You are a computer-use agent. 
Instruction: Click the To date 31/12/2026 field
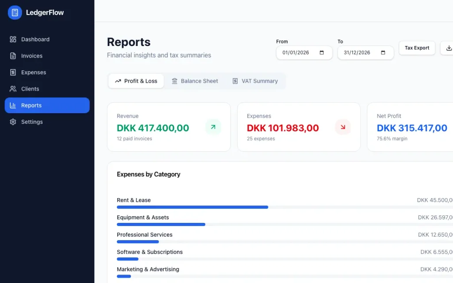click(x=365, y=53)
